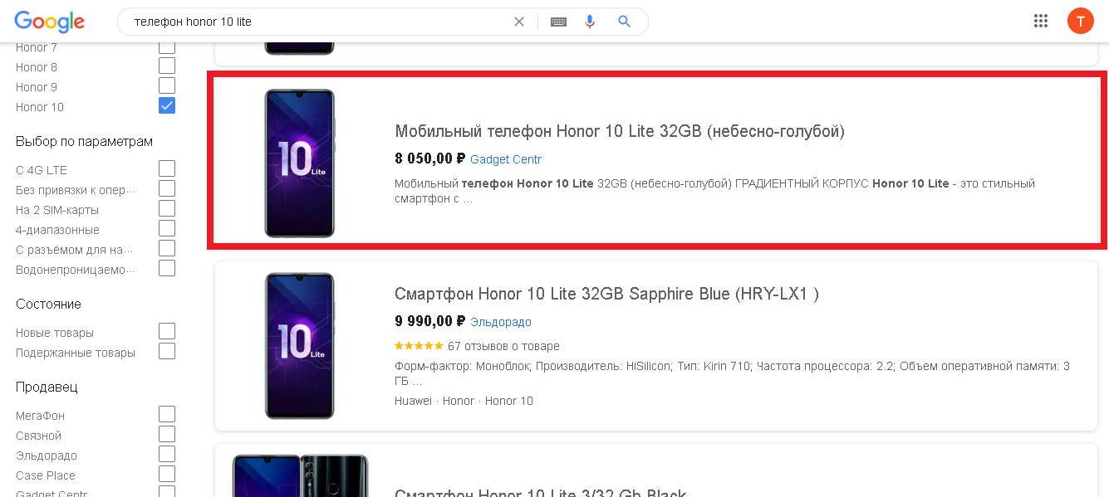The width and height of the screenshot is (1109, 497).
Task: Open the небесно-голубой Honor 10 Lite product title
Action: (x=620, y=131)
